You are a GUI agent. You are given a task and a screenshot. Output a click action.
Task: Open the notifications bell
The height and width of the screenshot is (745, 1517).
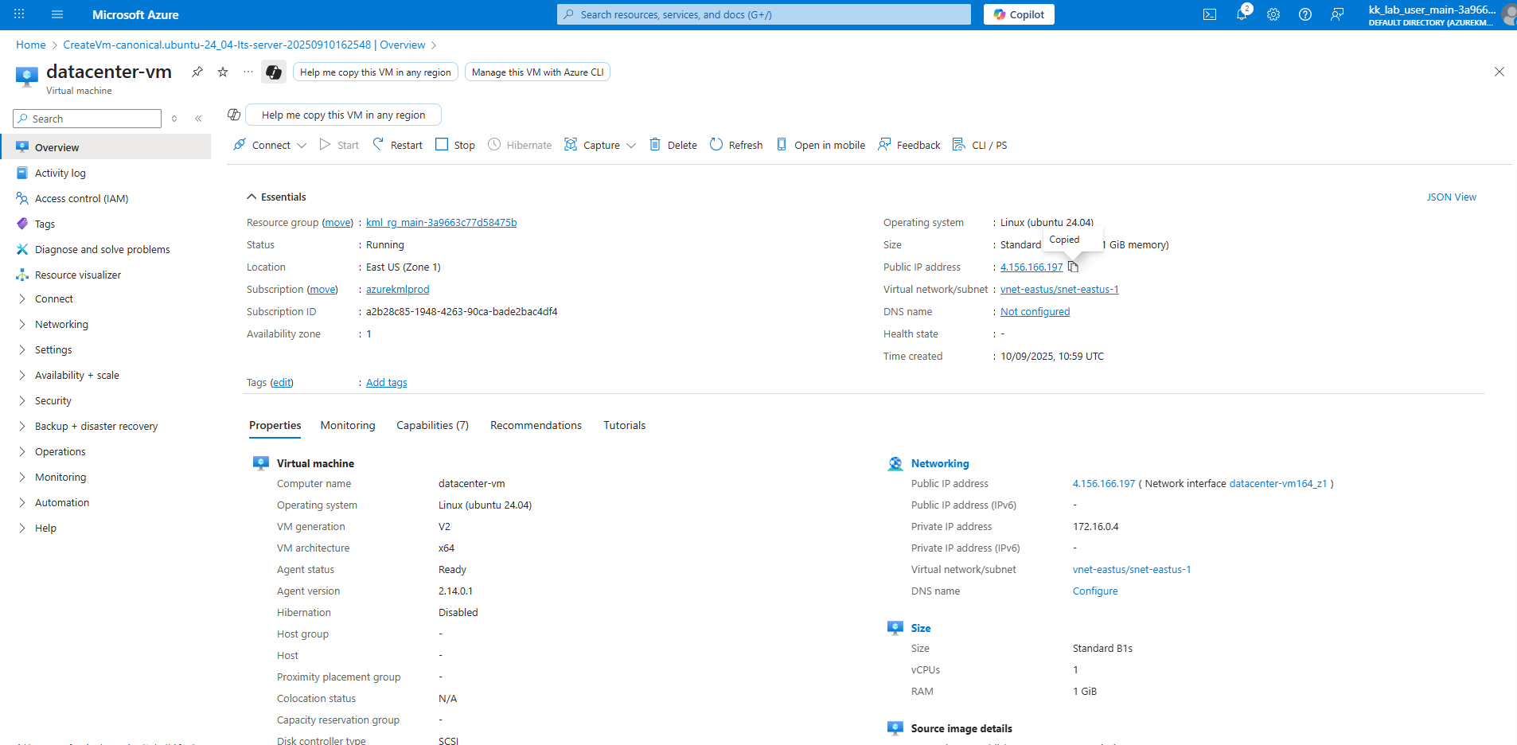(x=1242, y=14)
